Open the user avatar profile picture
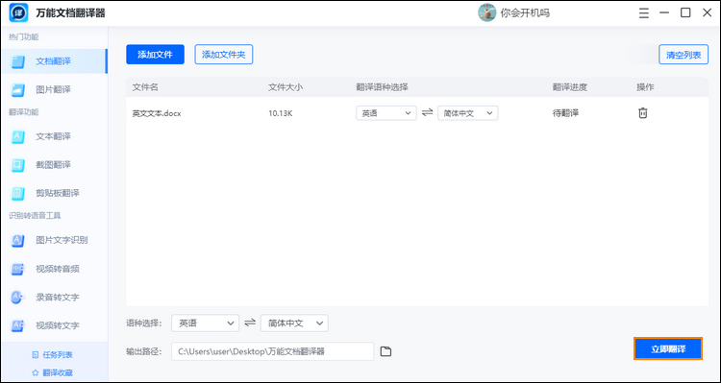Image resolution: width=721 pixels, height=383 pixels. pos(487,12)
